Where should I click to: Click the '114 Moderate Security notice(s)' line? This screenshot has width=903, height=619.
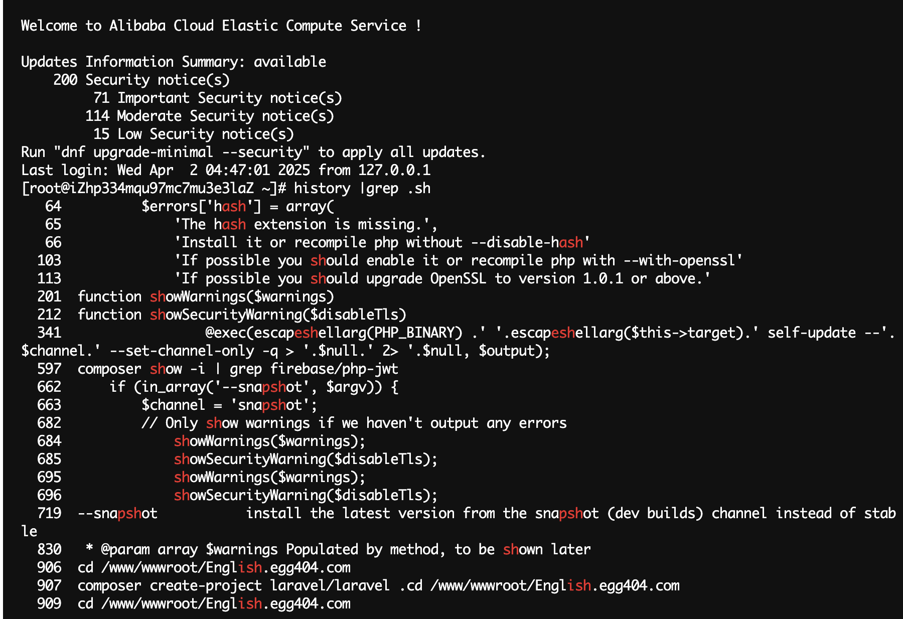pos(209,116)
